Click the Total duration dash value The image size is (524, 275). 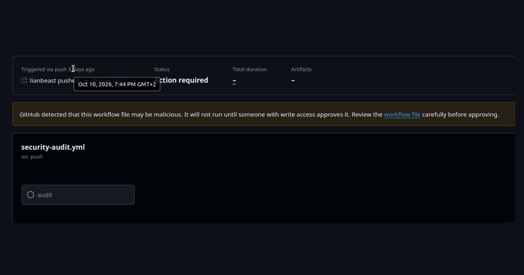(x=234, y=80)
